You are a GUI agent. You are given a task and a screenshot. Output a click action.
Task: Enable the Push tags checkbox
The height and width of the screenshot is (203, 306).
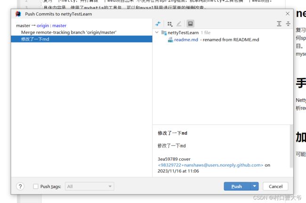pyautogui.click(x=35, y=187)
